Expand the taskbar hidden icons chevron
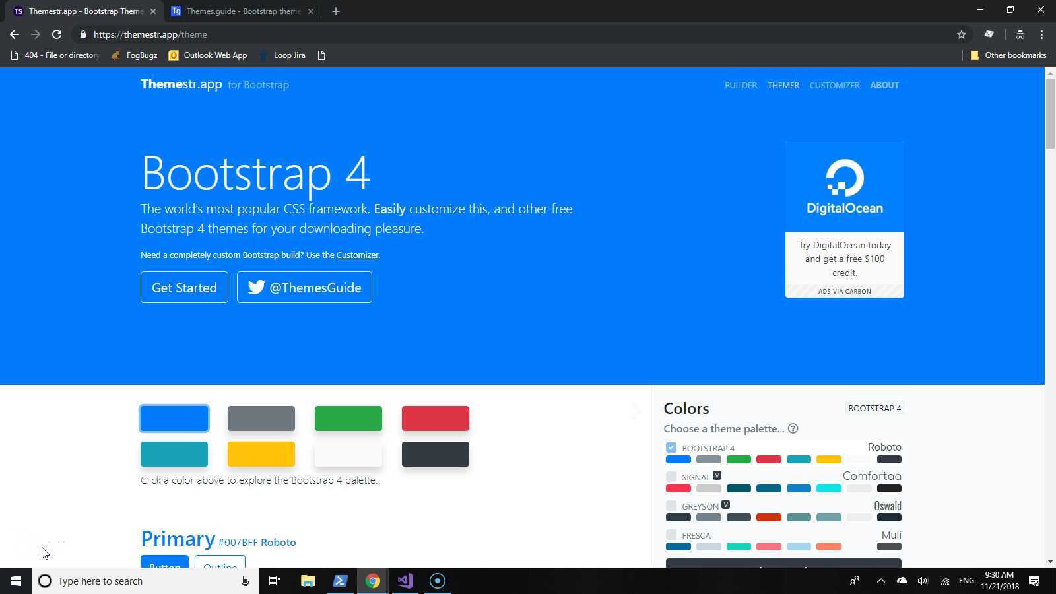 tap(881, 581)
